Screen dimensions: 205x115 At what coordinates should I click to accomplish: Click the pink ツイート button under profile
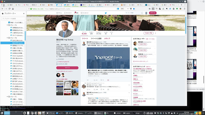tap(67, 68)
